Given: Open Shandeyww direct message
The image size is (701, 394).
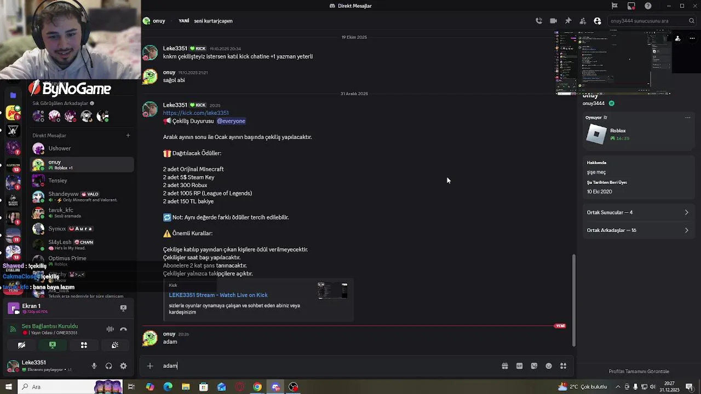Looking at the screenshot, I should (x=82, y=196).
